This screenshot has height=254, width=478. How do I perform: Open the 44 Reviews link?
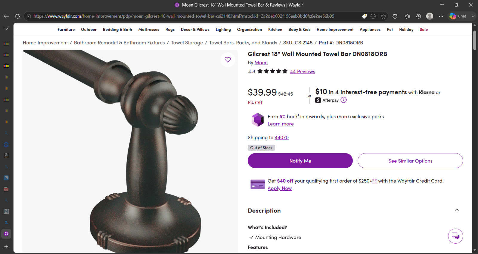(302, 71)
